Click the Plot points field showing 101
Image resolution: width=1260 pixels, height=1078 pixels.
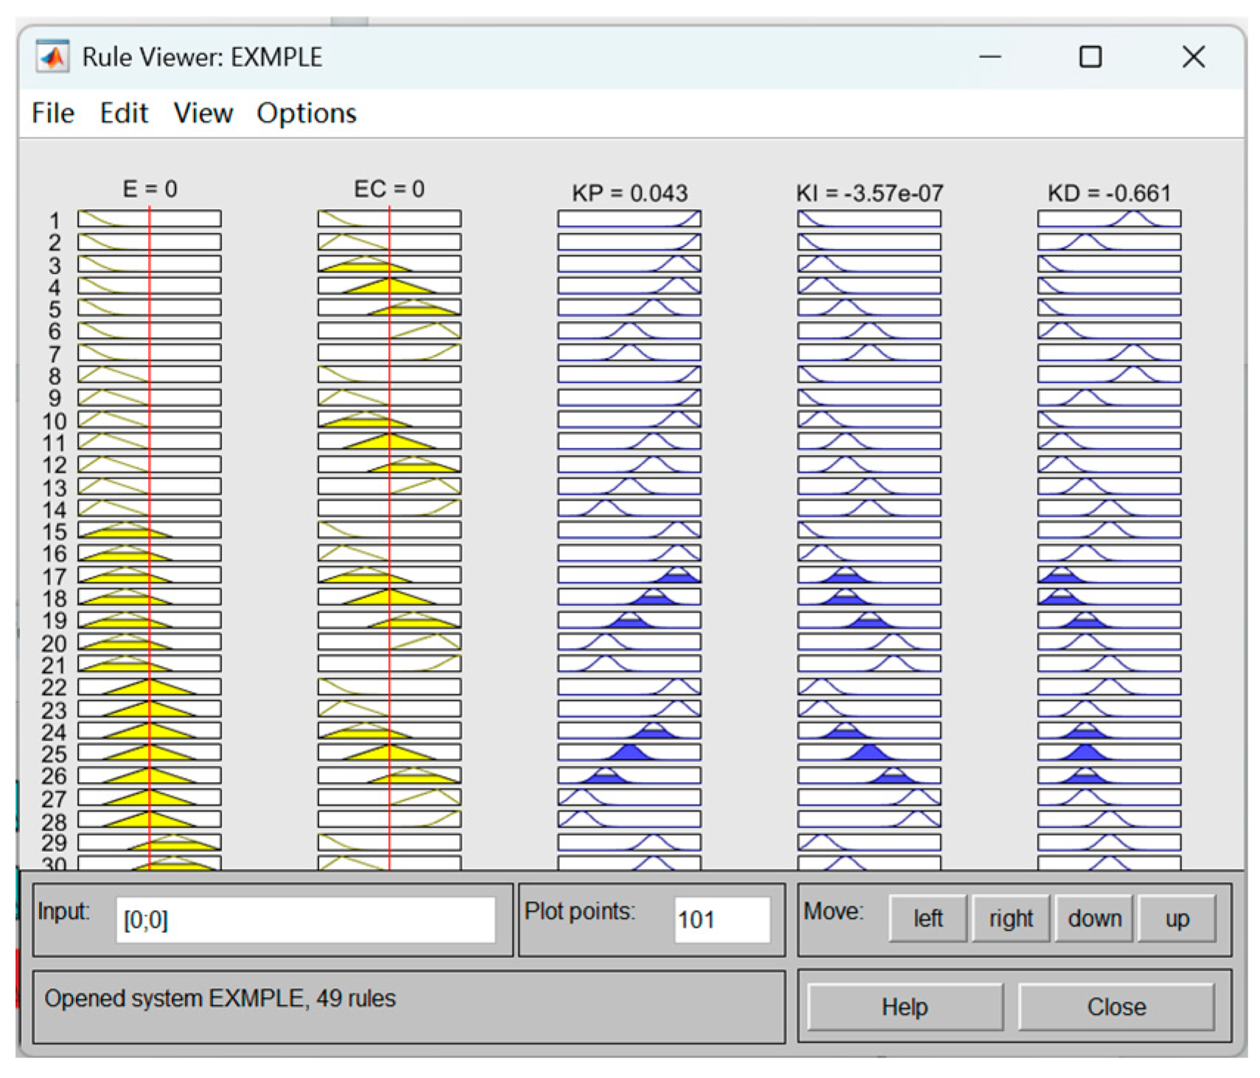[x=722, y=920]
